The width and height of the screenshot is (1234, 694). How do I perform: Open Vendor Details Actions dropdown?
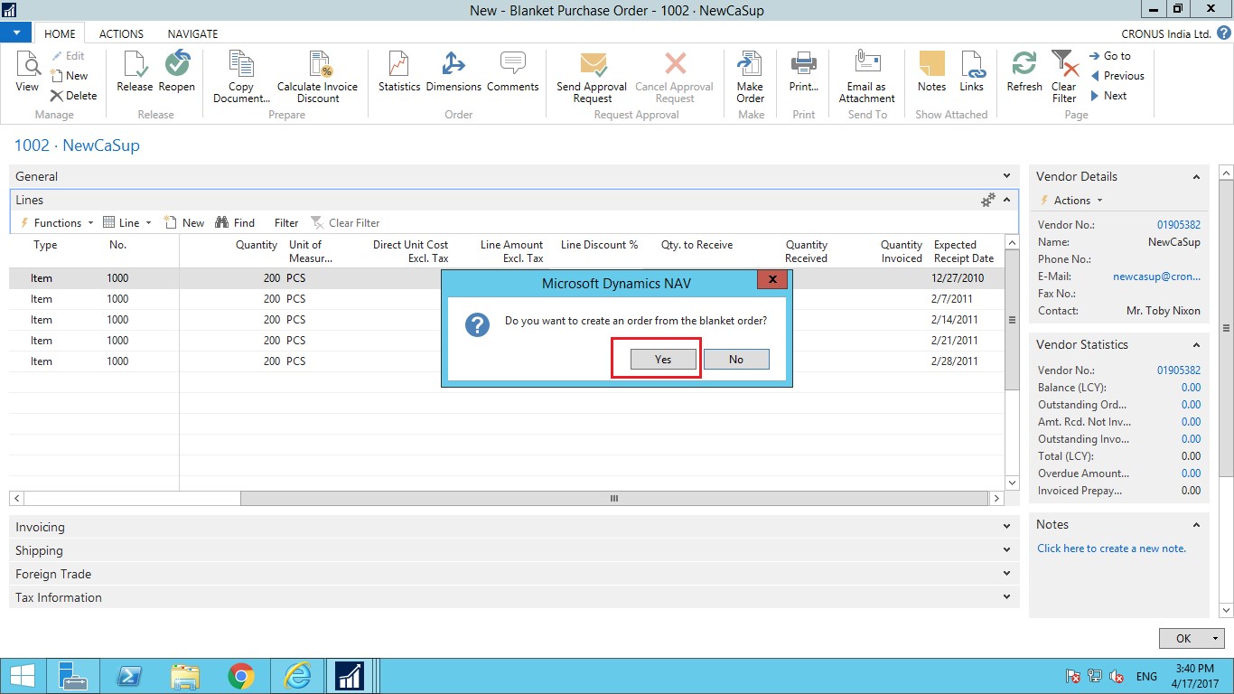(x=1072, y=201)
